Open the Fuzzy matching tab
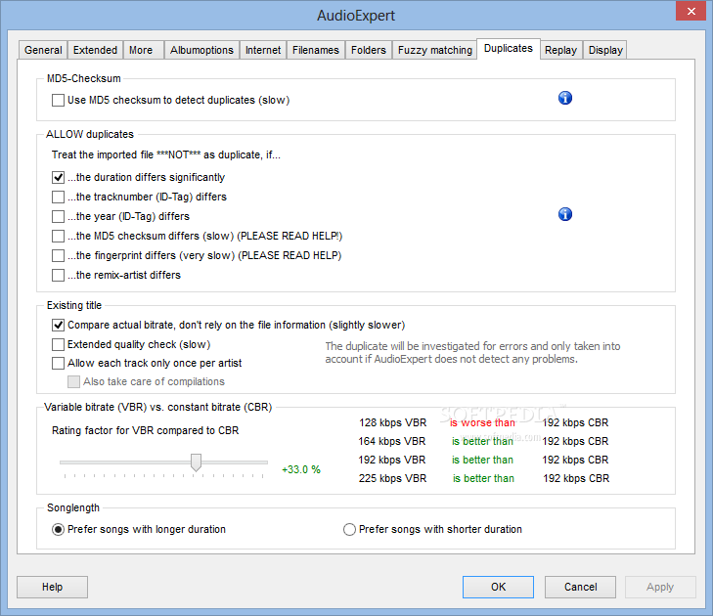The height and width of the screenshot is (616, 713). coord(435,50)
